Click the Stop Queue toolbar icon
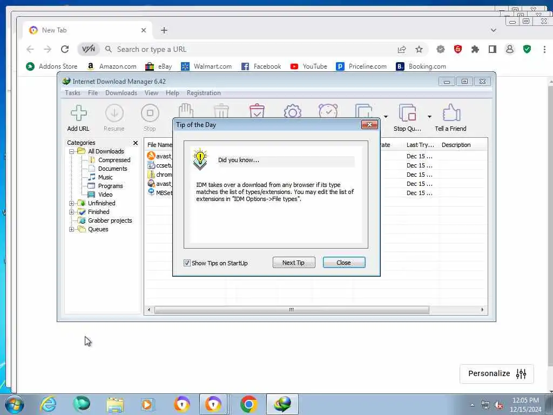 coord(407,112)
